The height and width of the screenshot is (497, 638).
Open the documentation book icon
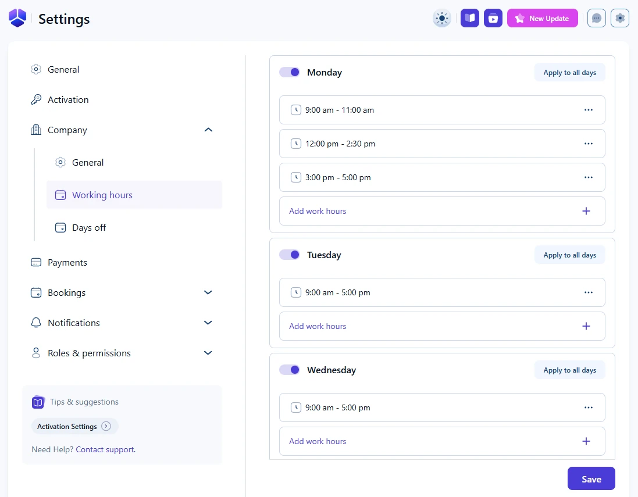pyautogui.click(x=470, y=19)
